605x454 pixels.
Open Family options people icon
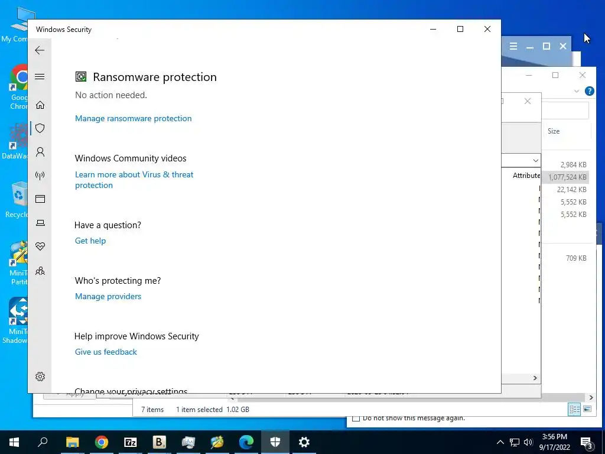(40, 271)
